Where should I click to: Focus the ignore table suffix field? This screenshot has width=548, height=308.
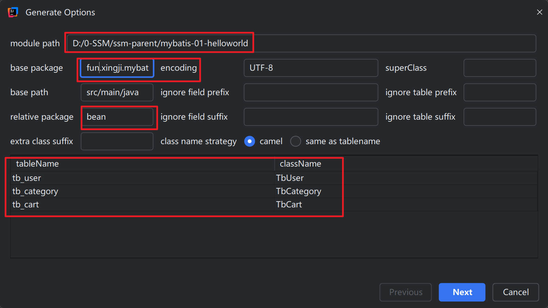click(500, 117)
